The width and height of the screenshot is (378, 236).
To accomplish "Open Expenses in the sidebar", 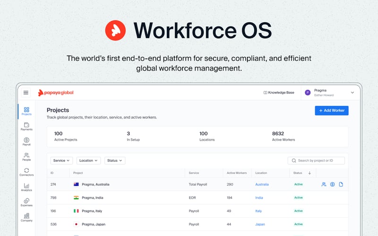I will [x=26, y=202].
